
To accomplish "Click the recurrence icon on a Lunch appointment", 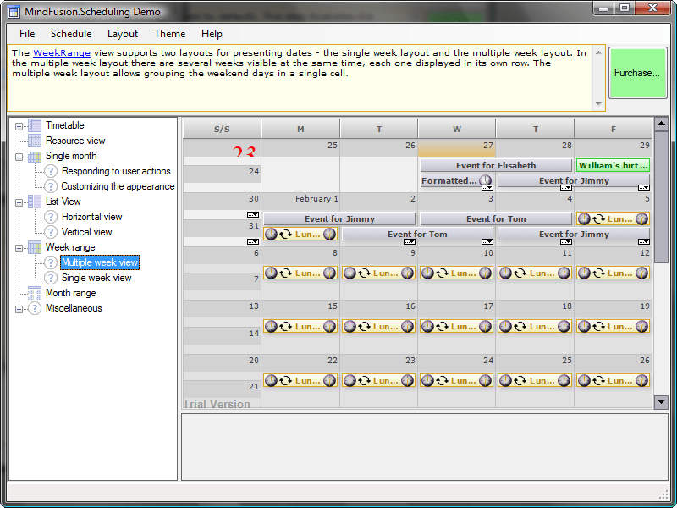I will tap(286, 235).
